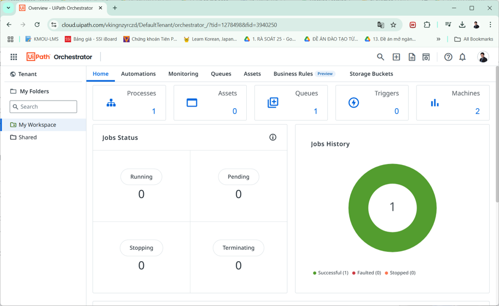Click the Running jobs status pill

point(141,176)
